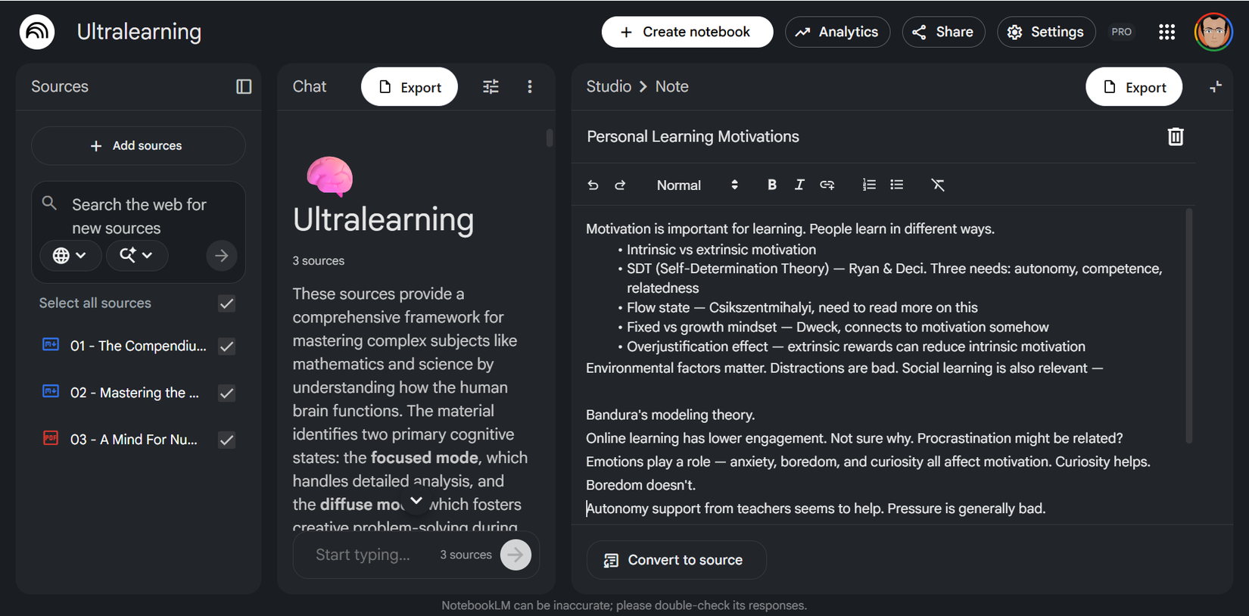Click the line "Bandura's modeling theory."

click(x=671, y=415)
